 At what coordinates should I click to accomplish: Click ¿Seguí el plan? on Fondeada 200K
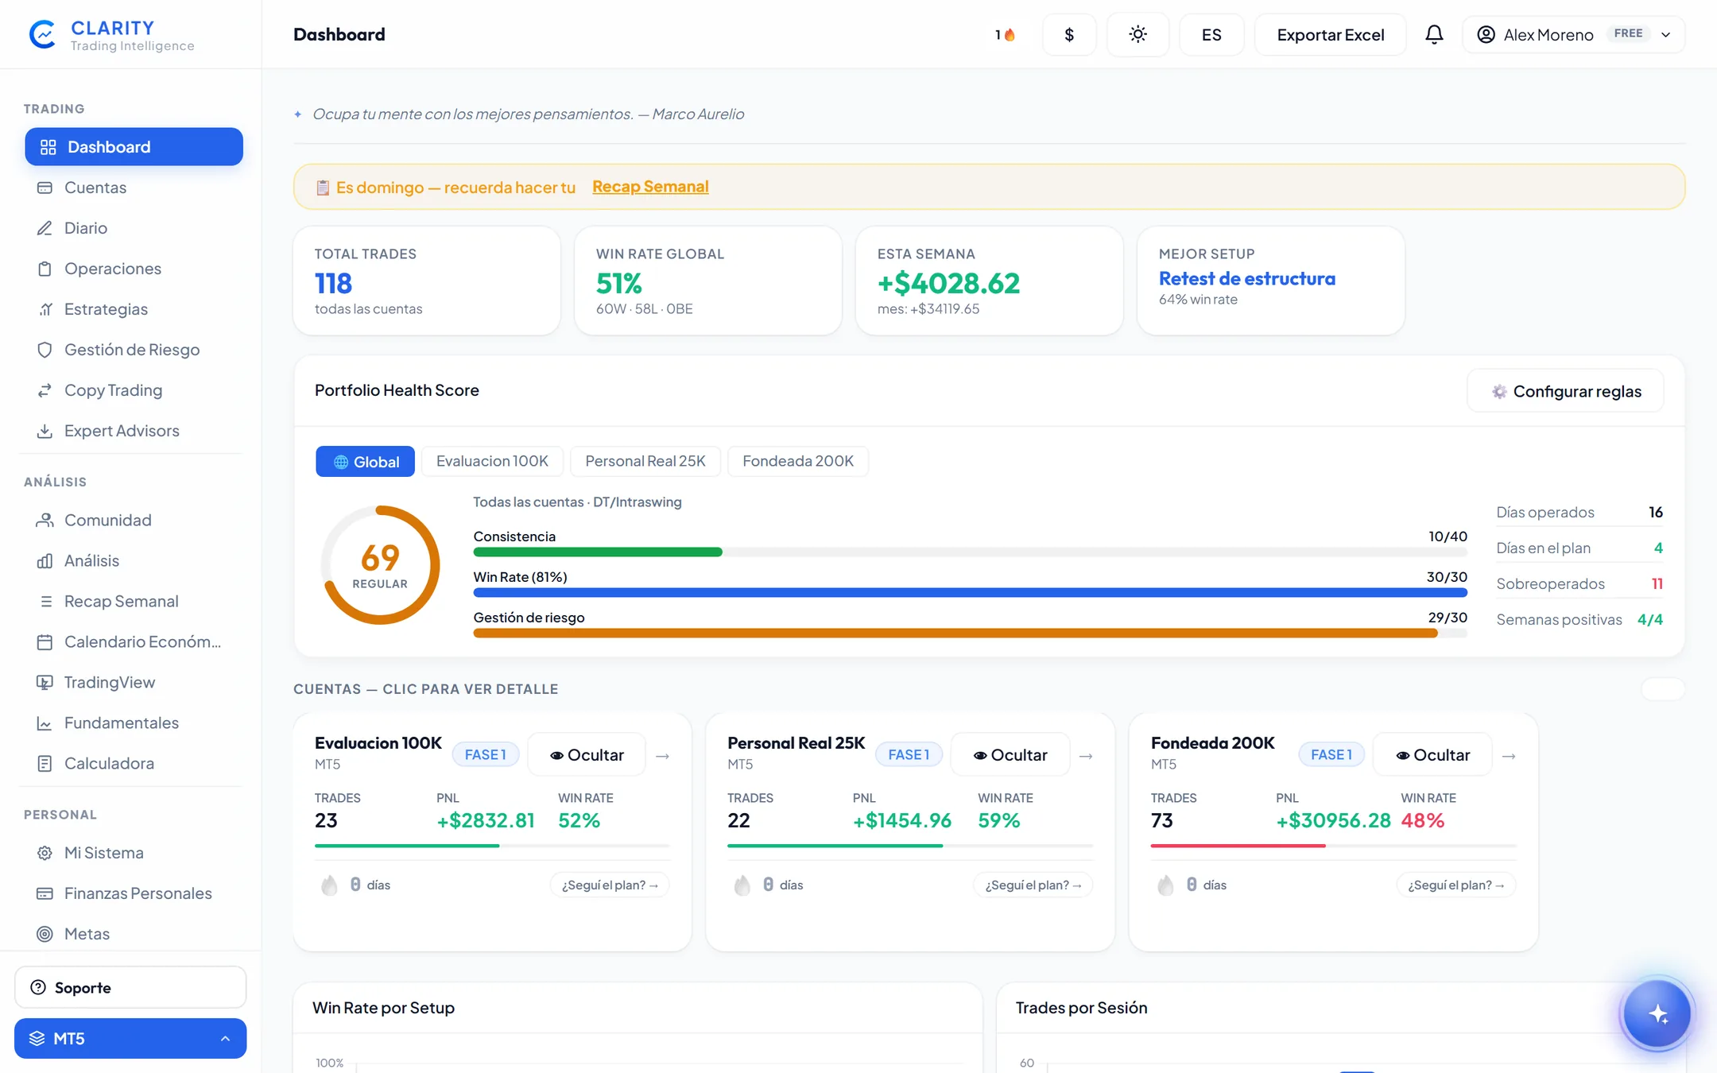tap(1456, 885)
